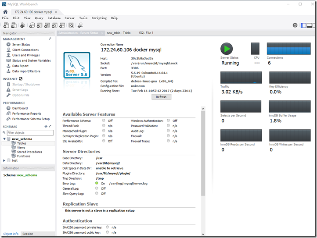Open the File menu
This screenshot has height=238, width=317.
tap(5, 18)
